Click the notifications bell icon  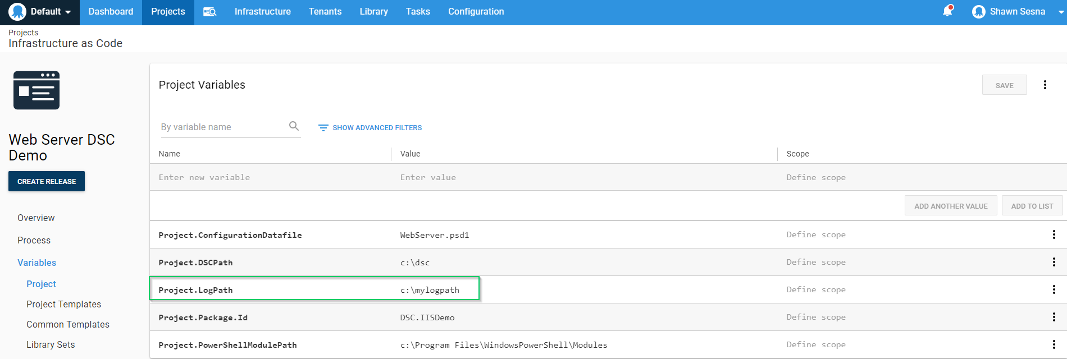(x=947, y=11)
